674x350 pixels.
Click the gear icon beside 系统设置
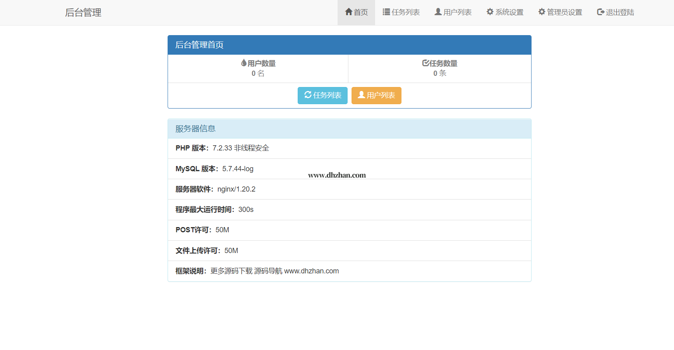coord(490,12)
